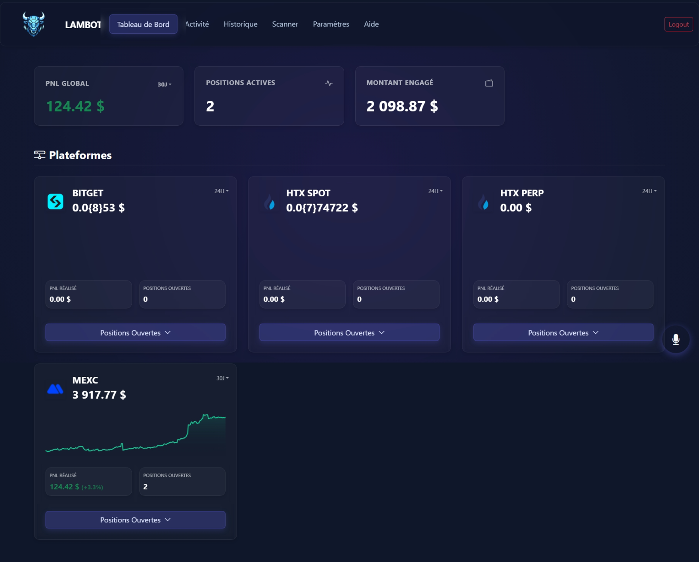Image resolution: width=699 pixels, height=562 pixels.
Task: Expand Positions Ouvertes under MEXC
Action: pyautogui.click(x=136, y=520)
